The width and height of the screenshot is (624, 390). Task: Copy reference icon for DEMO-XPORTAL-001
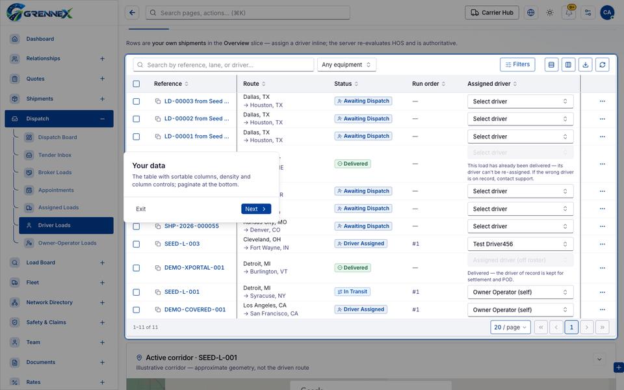click(x=158, y=268)
